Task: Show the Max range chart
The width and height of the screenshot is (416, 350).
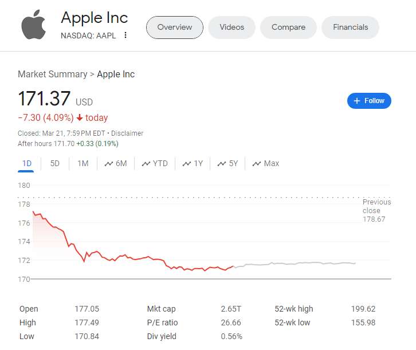Action: (x=266, y=163)
